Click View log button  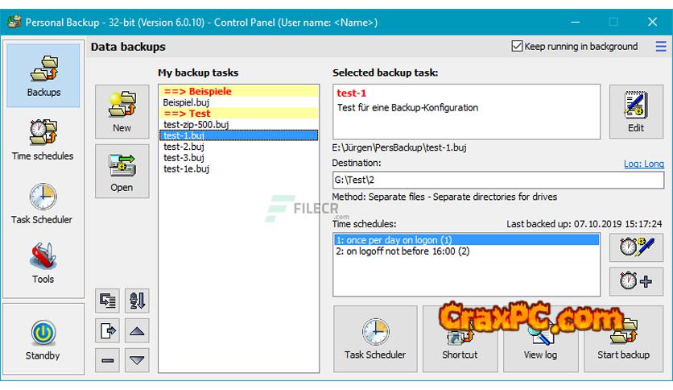pos(540,338)
